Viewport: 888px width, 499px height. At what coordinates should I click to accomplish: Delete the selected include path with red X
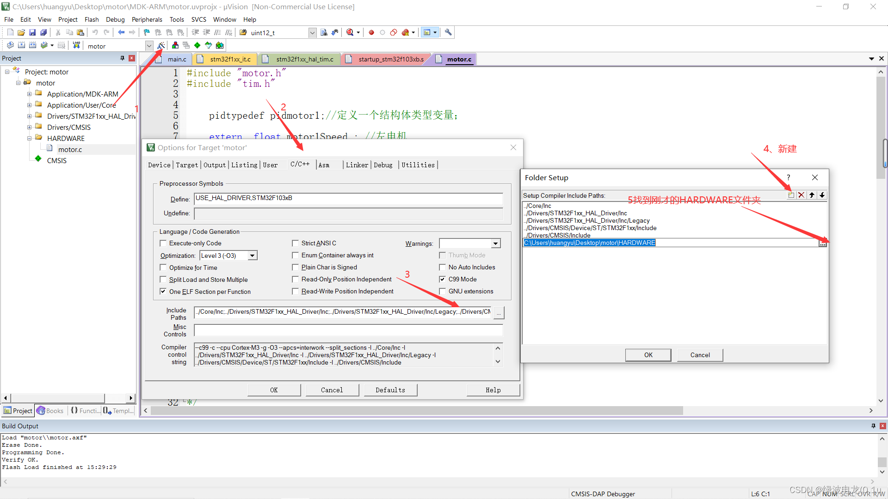[x=802, y=195]
